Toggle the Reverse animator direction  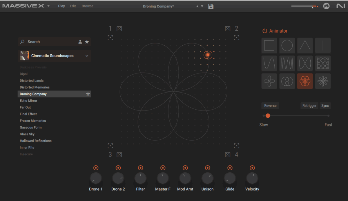(x=270, y=106)
